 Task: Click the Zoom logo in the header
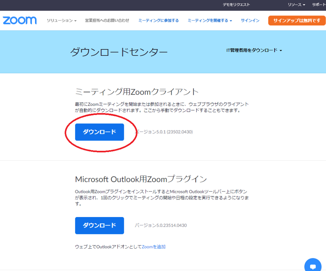click(x=19, y=20)
